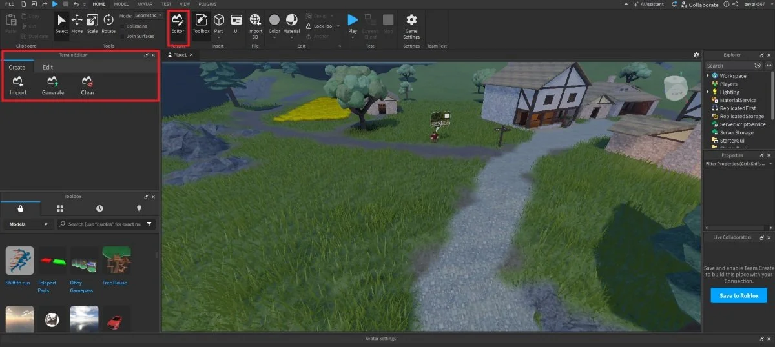
Task: Click the Collaborate button
Action: coord(699,4)
